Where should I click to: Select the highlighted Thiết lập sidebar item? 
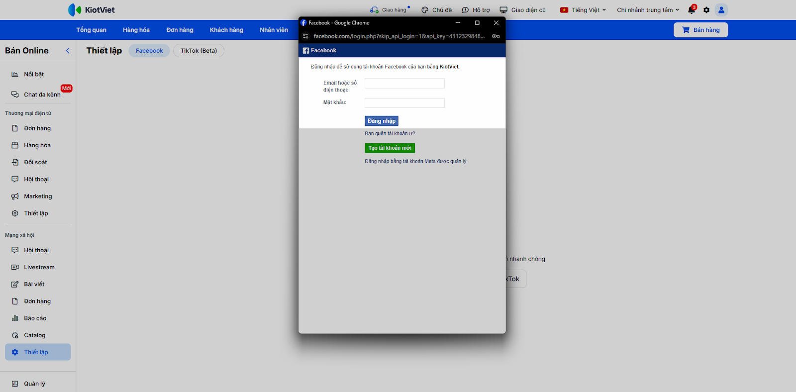tap(38, 352)
